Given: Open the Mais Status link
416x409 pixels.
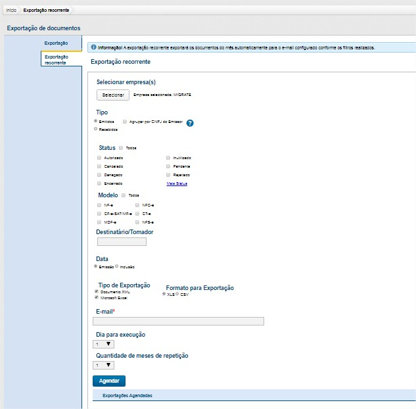Looking at the screenshot, I should coord(177,183).
